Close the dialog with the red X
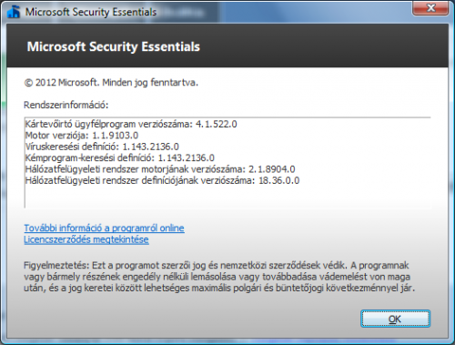The width and height of the screenshot is (455, 345). point(430,8)
